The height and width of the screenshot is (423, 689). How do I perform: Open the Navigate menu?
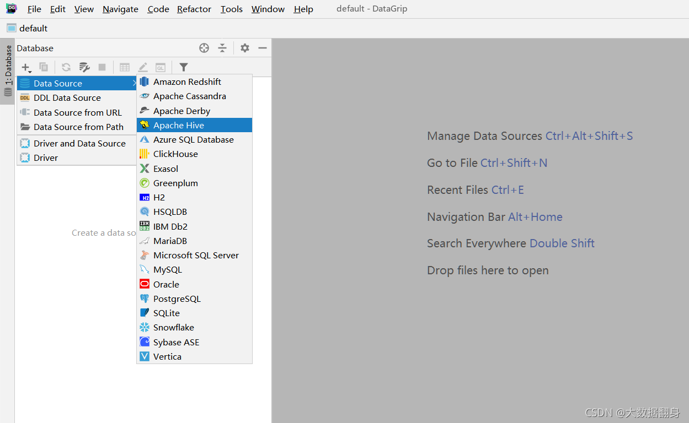(120, 9)
